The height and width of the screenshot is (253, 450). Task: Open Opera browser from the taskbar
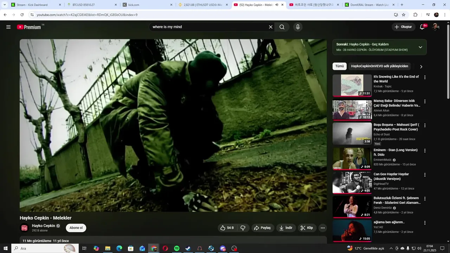coord(165,248)
